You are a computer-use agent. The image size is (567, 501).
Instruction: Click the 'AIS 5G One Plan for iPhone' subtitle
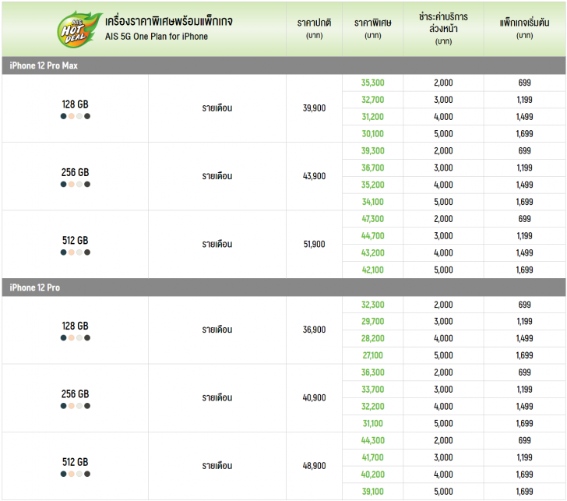click(x=157, y=37)
